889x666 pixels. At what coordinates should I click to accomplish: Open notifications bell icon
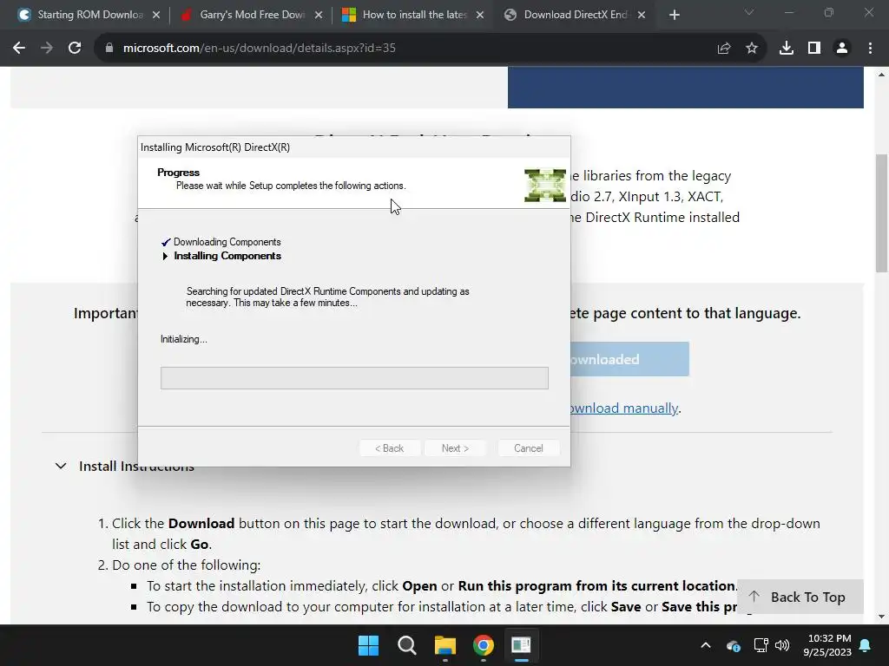pos(866,645)
